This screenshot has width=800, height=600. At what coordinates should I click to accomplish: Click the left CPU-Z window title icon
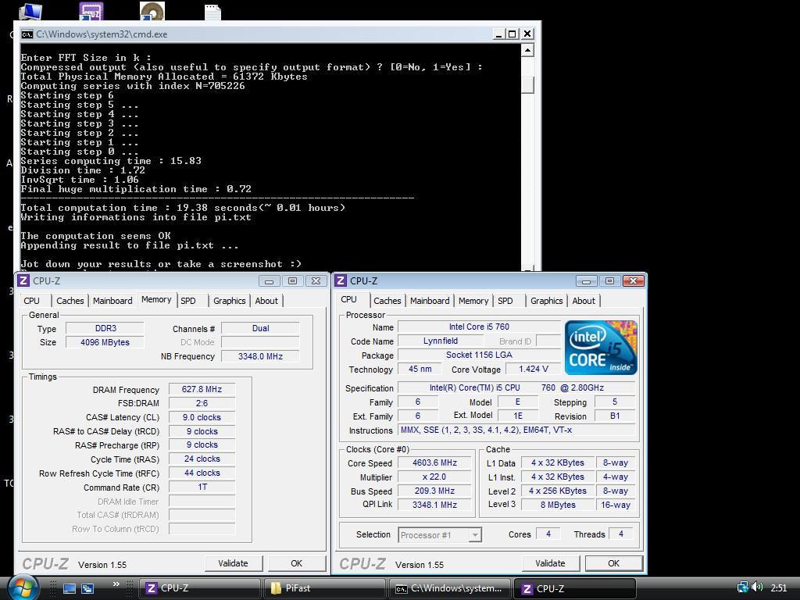[23, 280]
